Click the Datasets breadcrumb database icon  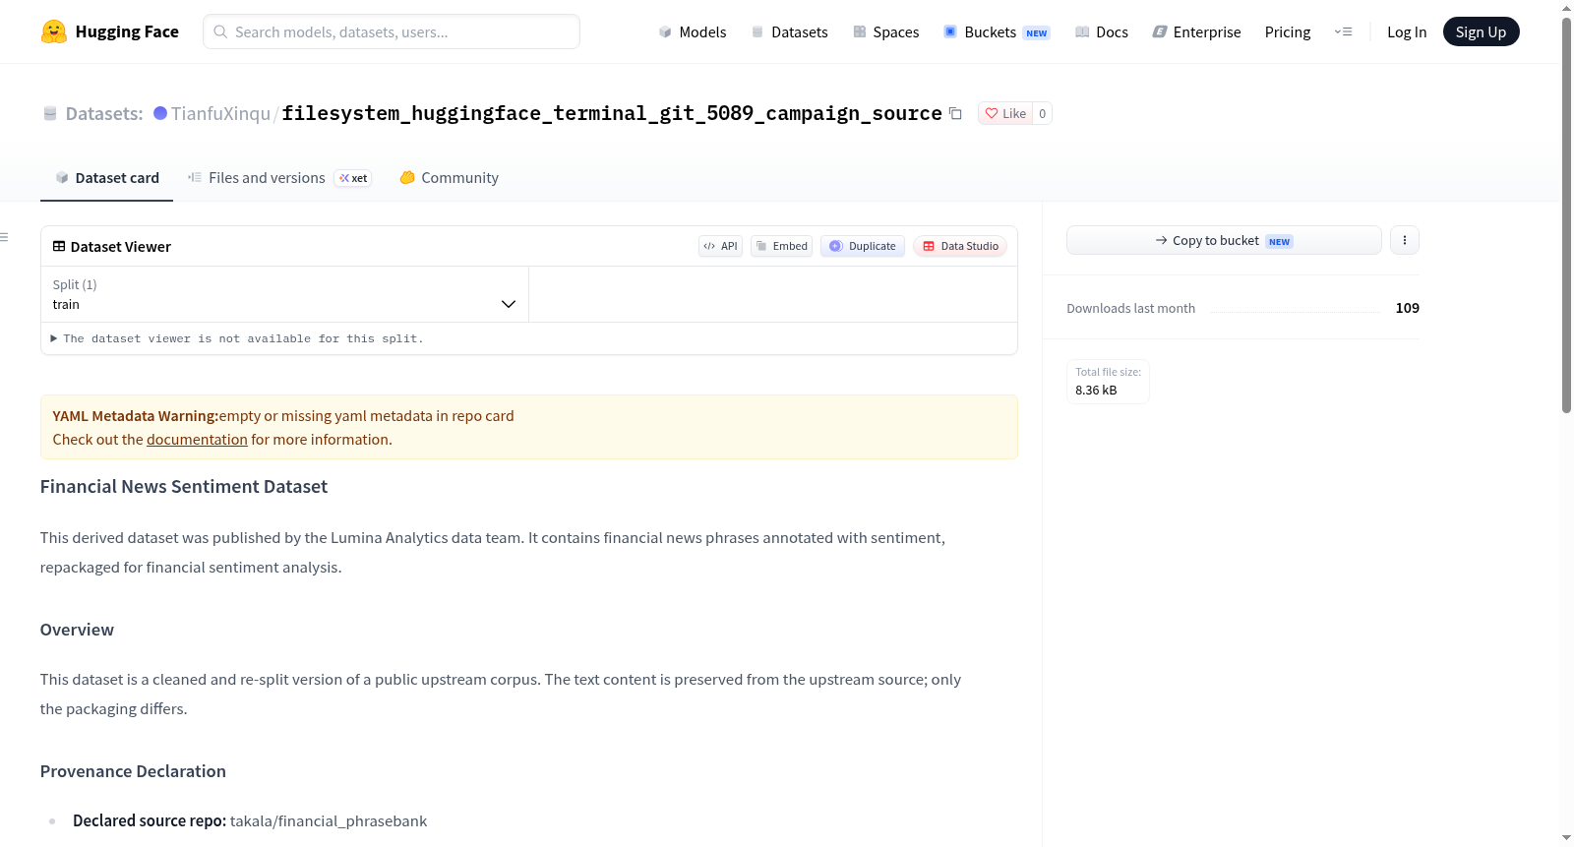[50, 113]
